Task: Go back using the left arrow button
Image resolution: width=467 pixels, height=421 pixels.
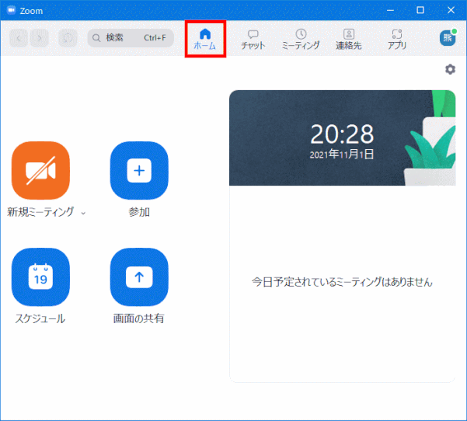Action: [19, 37]
